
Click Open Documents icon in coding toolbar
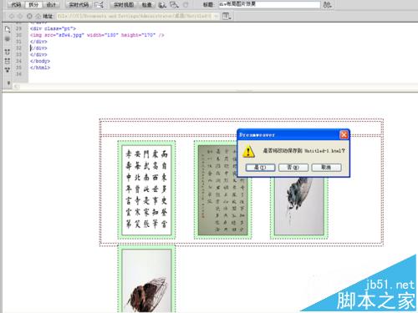click(8, 29)
